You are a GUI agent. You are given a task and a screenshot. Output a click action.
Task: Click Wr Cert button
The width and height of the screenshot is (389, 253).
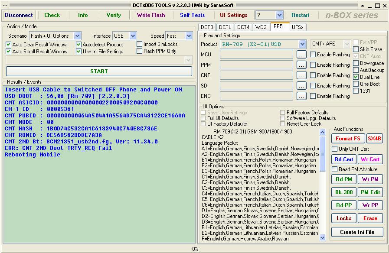coord(370,159)
